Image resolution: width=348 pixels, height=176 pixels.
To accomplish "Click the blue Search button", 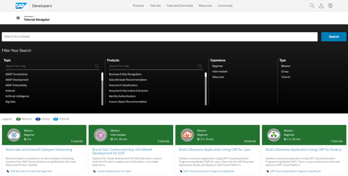I will point(333,37).
